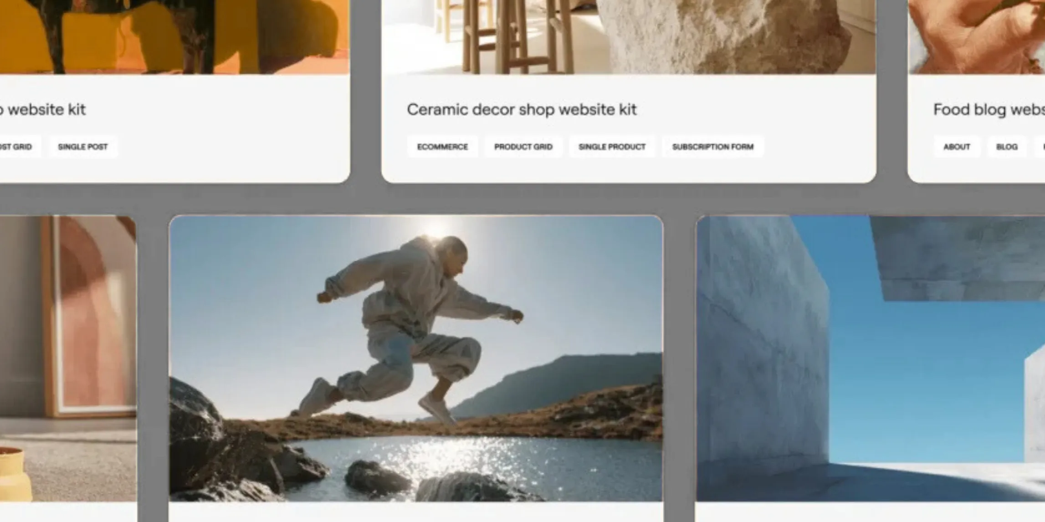The height and width of the screenshot is (522, 1045).
Task: Click the ECOMMERCE tag
Action: point(442,147)
